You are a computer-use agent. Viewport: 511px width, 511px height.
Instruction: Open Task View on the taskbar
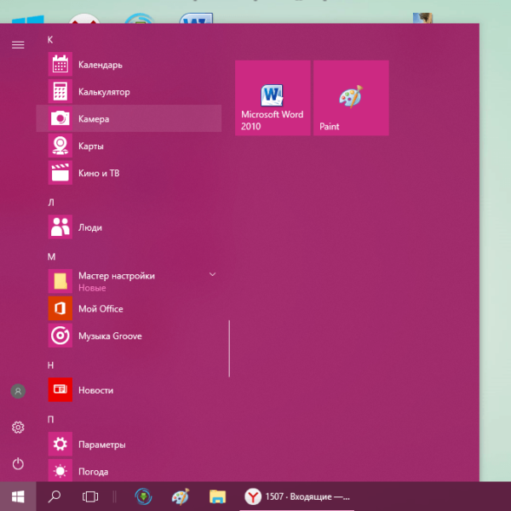click(90, 497)
